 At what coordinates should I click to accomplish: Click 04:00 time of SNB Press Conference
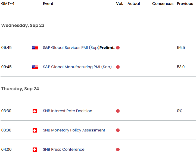(x=6, y=149)
